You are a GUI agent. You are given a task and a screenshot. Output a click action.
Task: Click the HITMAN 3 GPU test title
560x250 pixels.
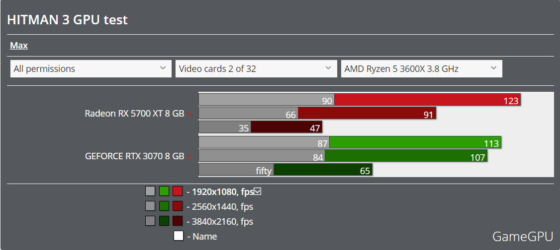coord(67,20)
